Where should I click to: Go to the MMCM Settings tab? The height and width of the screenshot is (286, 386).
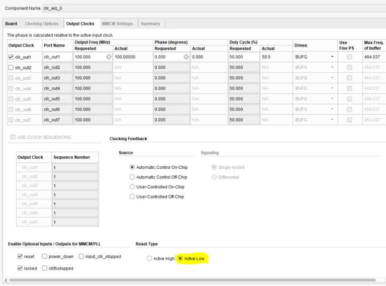click(x=117, y=24)
